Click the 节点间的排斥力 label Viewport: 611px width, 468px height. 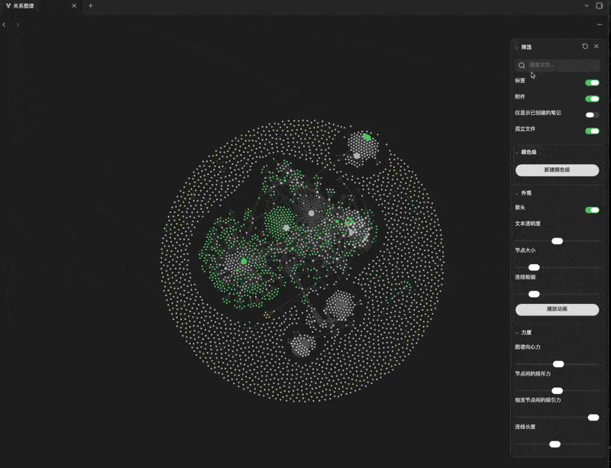coord(532,373)
